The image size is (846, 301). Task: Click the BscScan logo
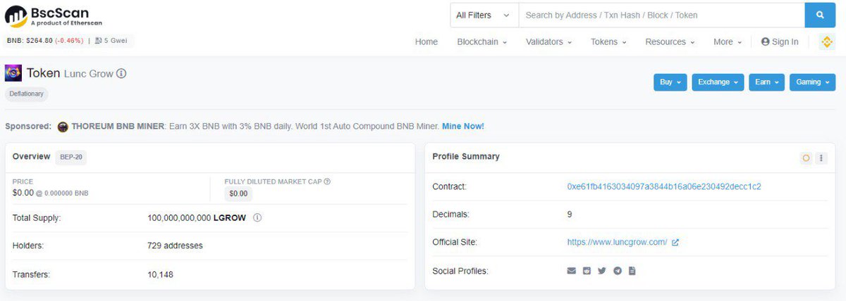(x=55, y=16)
